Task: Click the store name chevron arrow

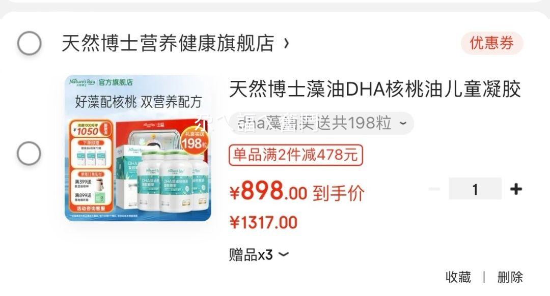Action: (x=287, y=43)
